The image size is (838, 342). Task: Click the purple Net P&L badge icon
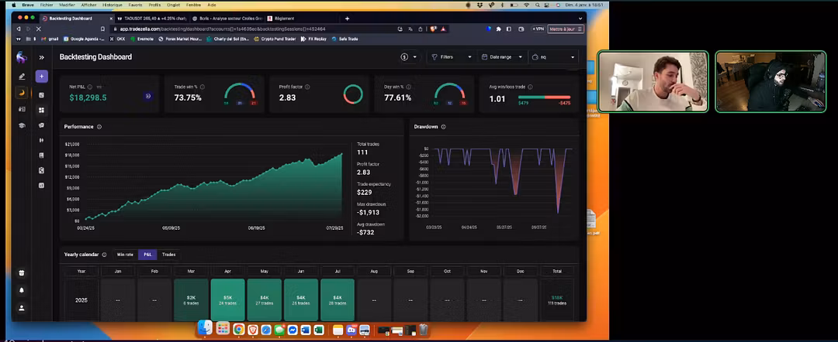click(x=147, y=96)
